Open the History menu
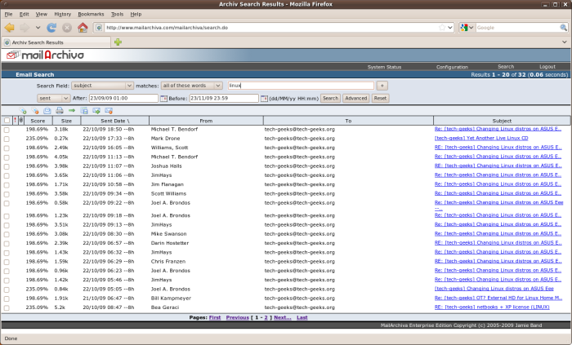This screenshot has height=345, width=572. [x=62, y=14]
